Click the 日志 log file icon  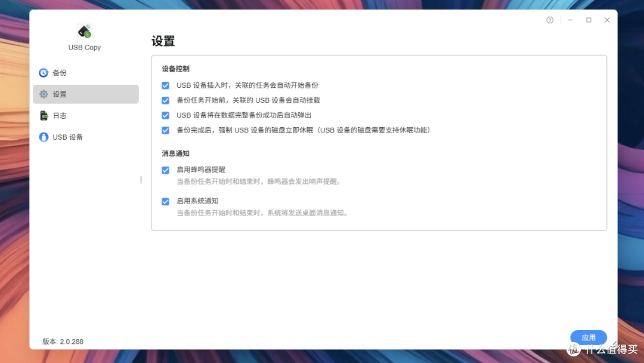click(x=44, y=115)
